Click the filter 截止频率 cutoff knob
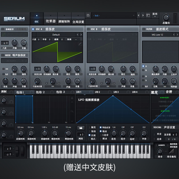This screenshot has height=179, width=179. (155, 69)
